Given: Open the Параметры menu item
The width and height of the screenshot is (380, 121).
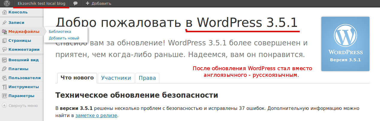Looking at the screenshot, I should [x=22, y=96].
